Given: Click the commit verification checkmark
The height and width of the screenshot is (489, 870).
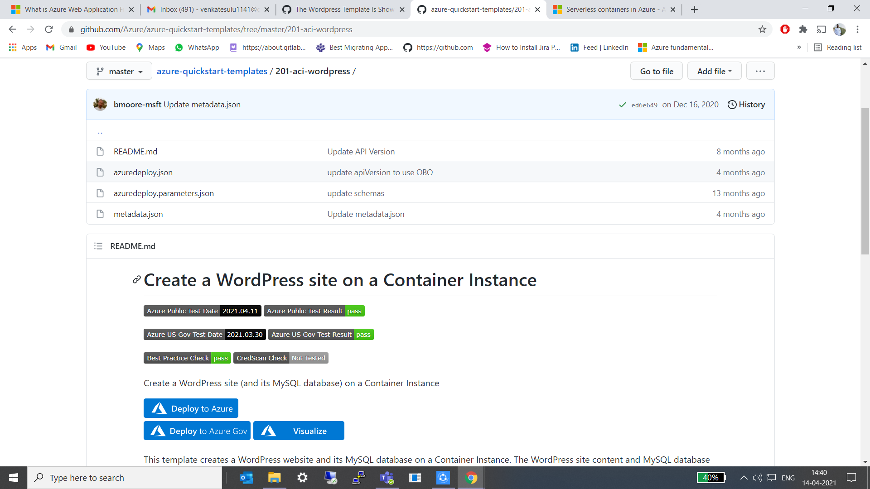Looking at the screenshot, I should pyautogui.click(x=622, y=105).
